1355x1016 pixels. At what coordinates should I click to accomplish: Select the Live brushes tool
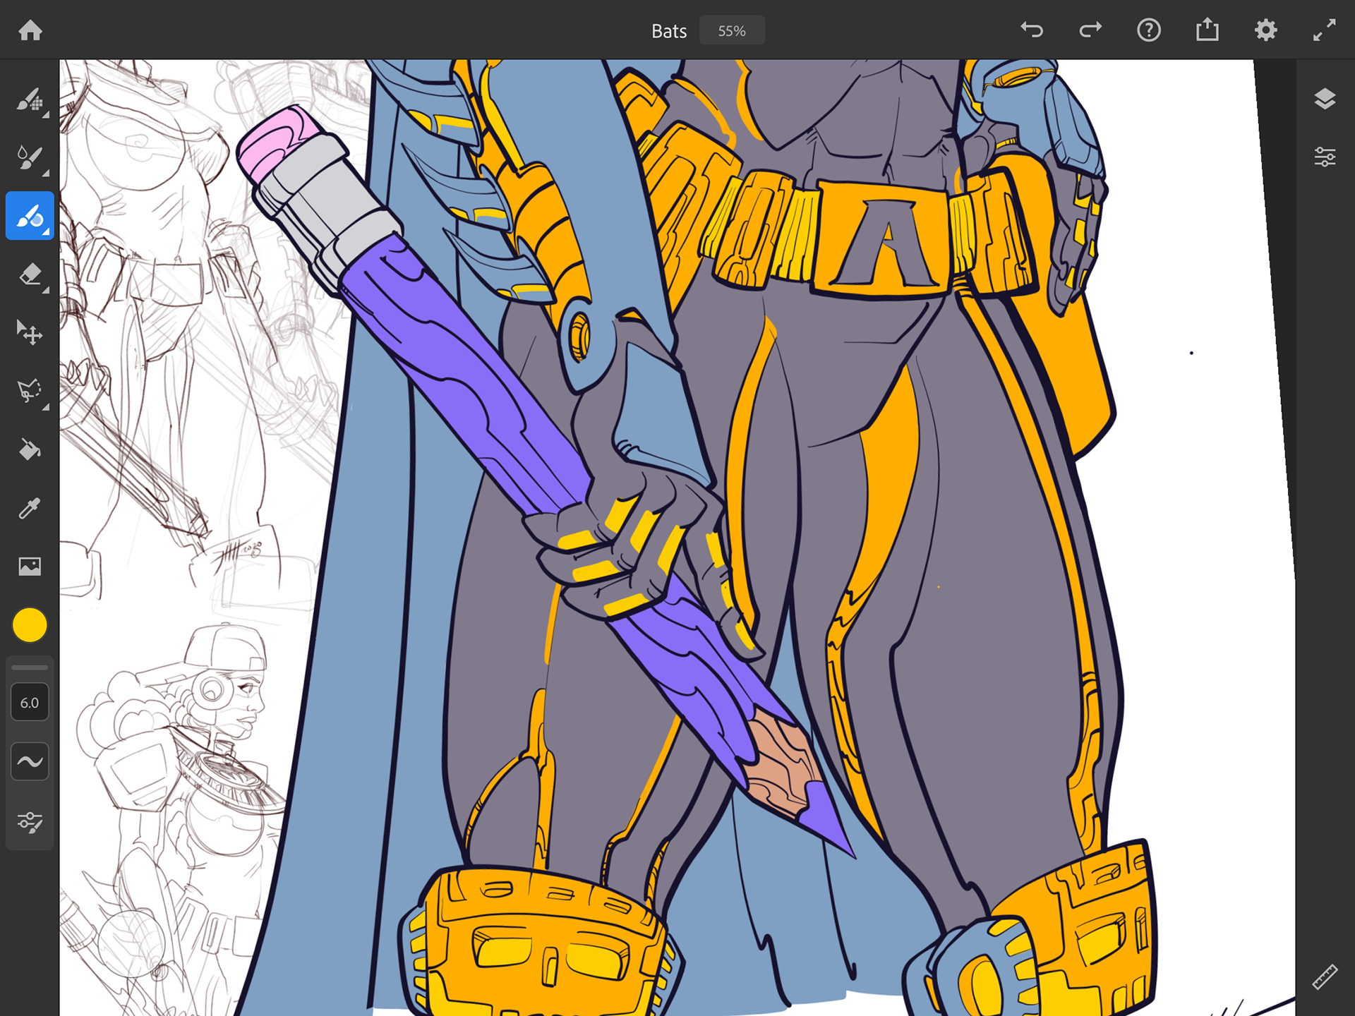[x=30, y=157]
